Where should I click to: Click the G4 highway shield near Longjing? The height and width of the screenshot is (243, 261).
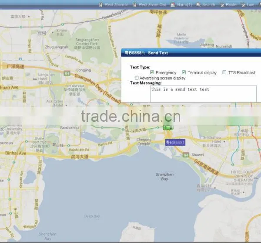coord(67,73)
